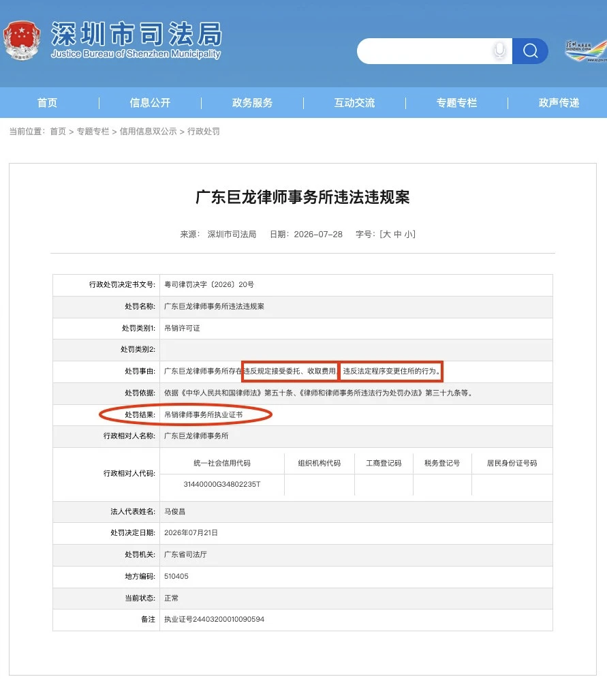607x679 pixels.
Task: Click the 处罚依据 legal basis text
Action: 319,393
